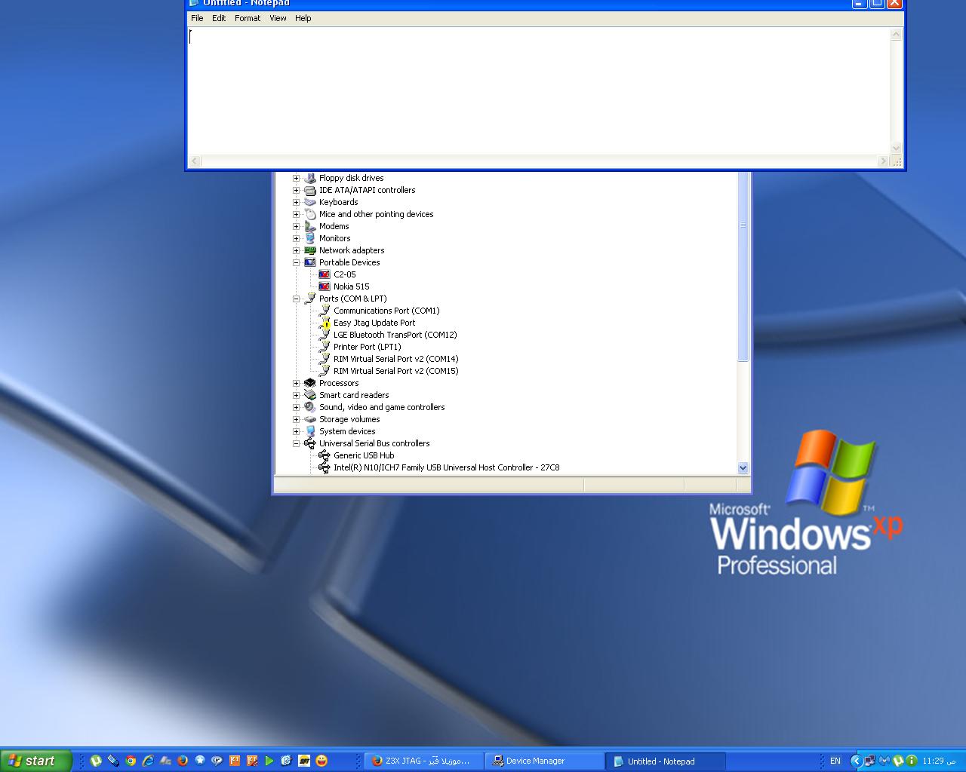This screenshot has width=966, height=772.
Task: Click the green play arrow Quick Launch icon
Action: coord(269,761)
